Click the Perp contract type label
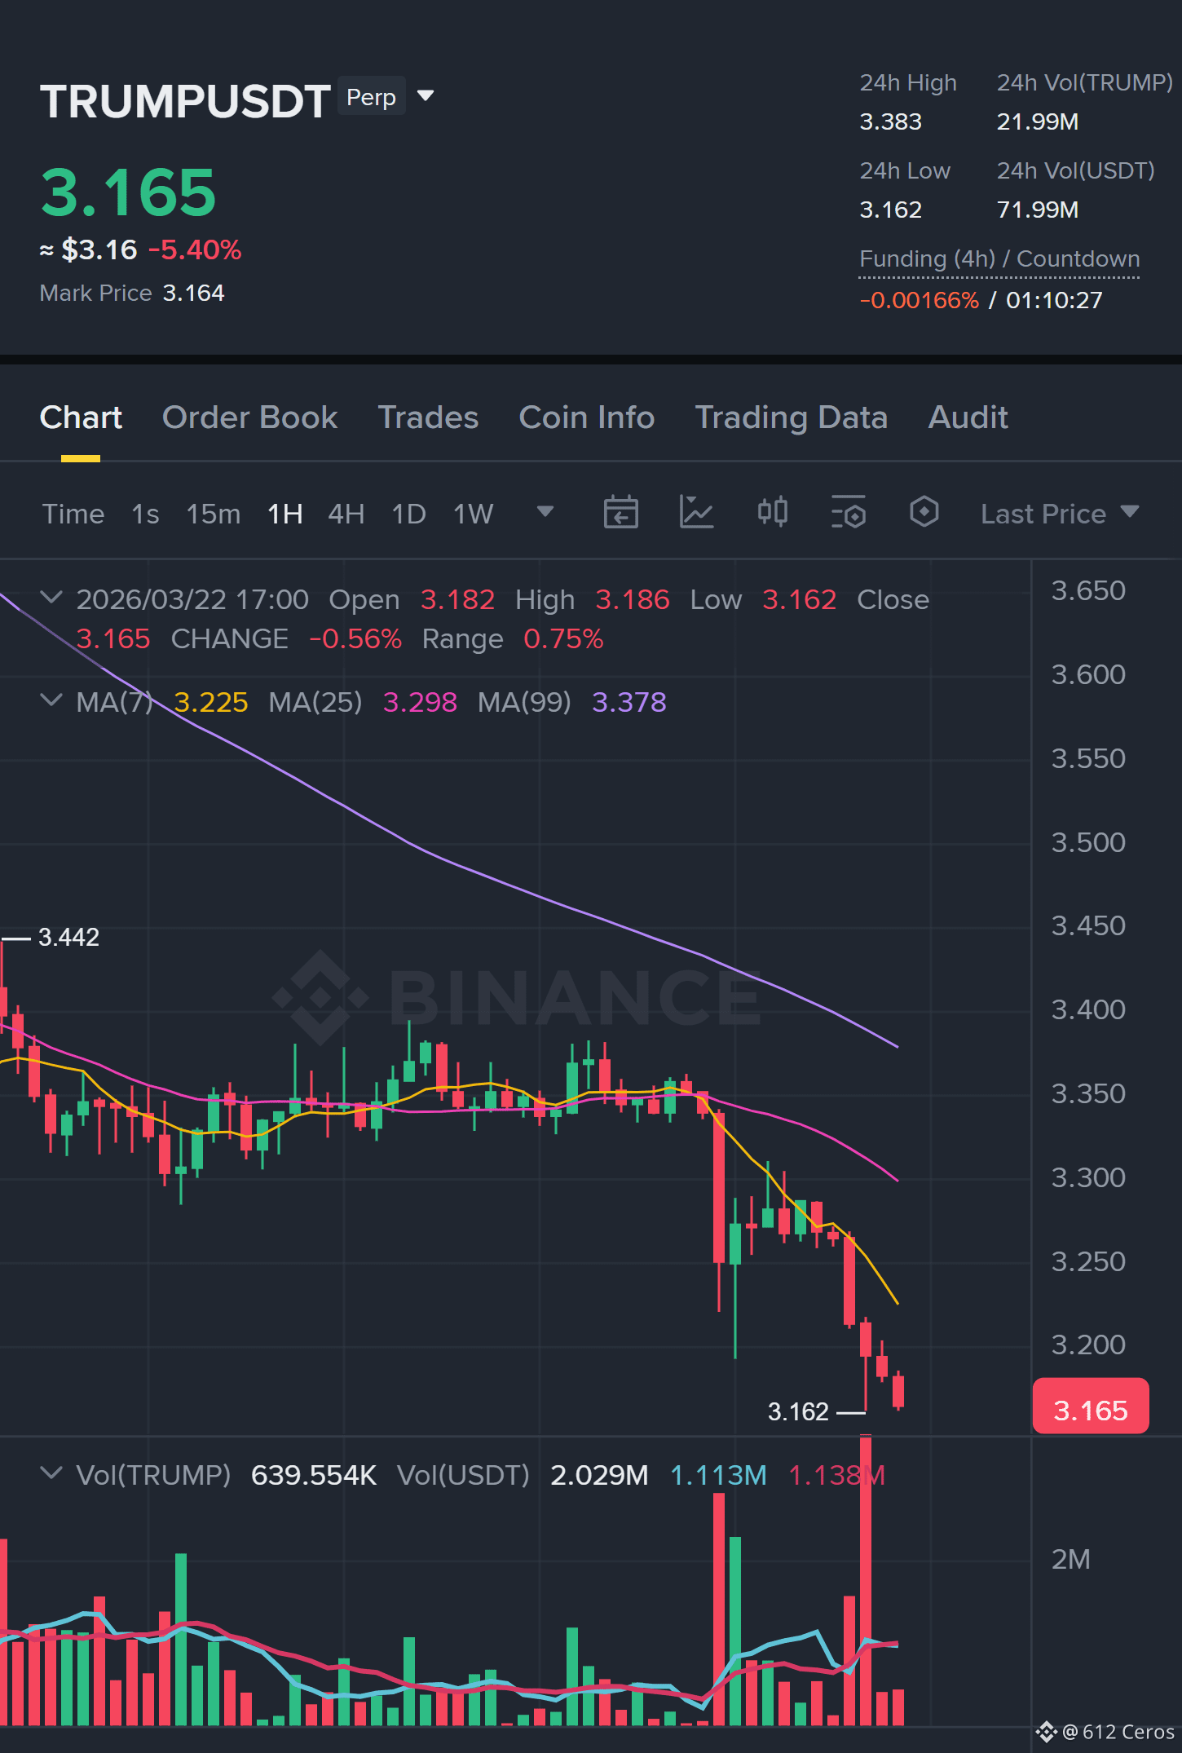The height and width of the screenshot is (1753, 1182). click(x=371, y=97)
